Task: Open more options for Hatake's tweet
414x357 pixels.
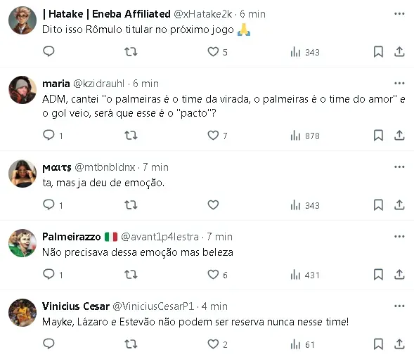Action: (399, 14)
